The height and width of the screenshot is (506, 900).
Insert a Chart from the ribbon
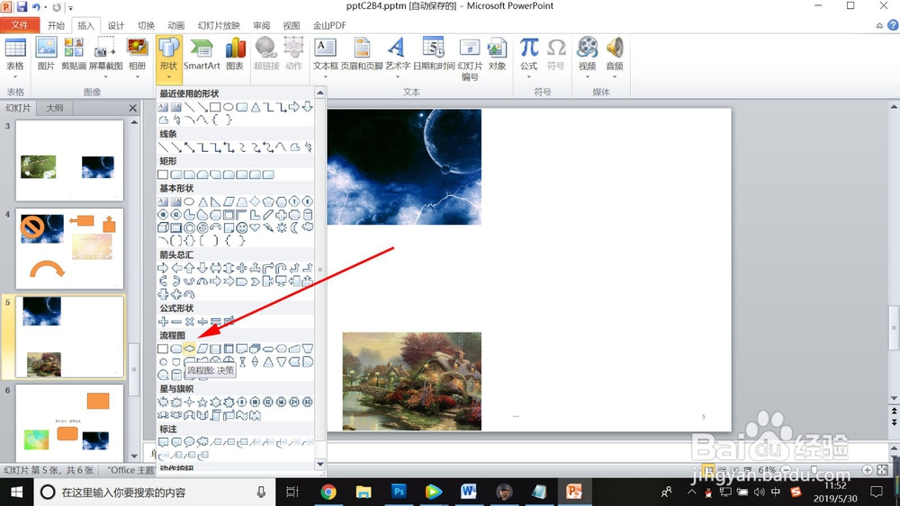235,54
